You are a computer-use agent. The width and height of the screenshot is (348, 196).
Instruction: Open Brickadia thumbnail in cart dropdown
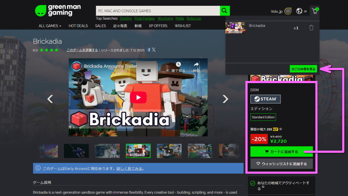point(235,28)
